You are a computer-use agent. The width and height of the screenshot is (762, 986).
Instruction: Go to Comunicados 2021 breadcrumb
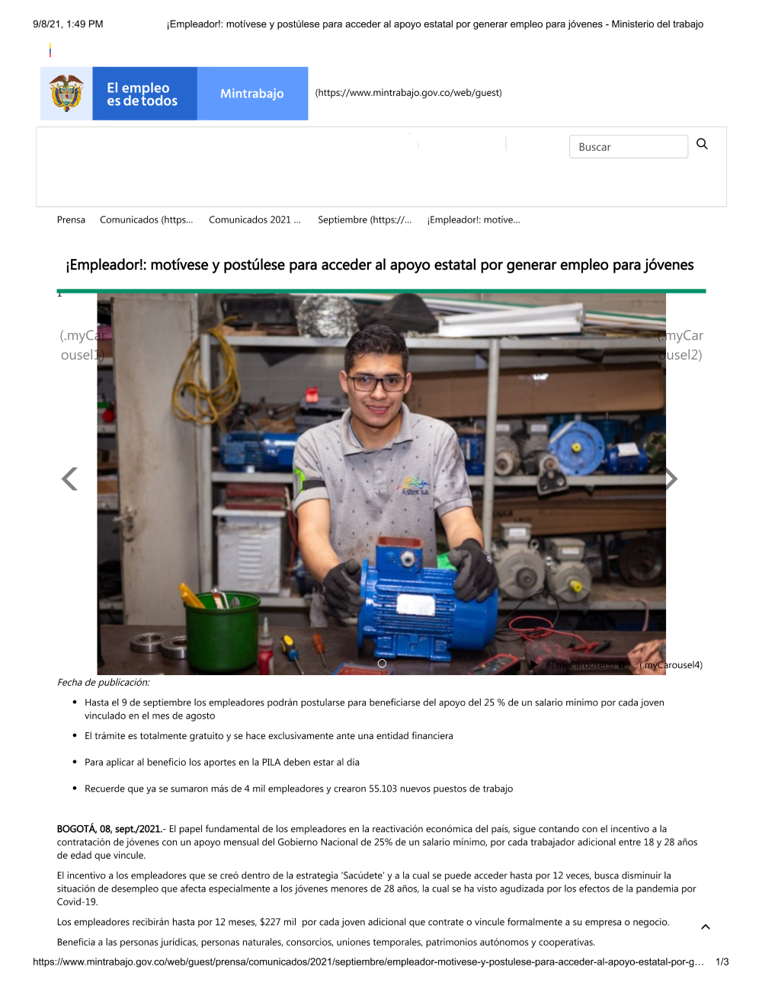pos(255,220)
